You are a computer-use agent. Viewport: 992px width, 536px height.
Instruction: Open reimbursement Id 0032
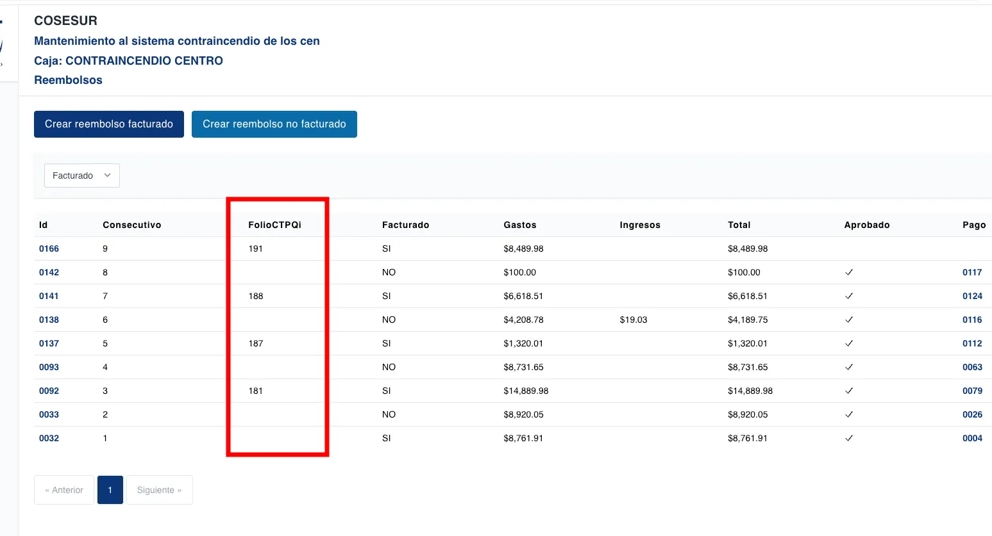(x=49, y=438)
